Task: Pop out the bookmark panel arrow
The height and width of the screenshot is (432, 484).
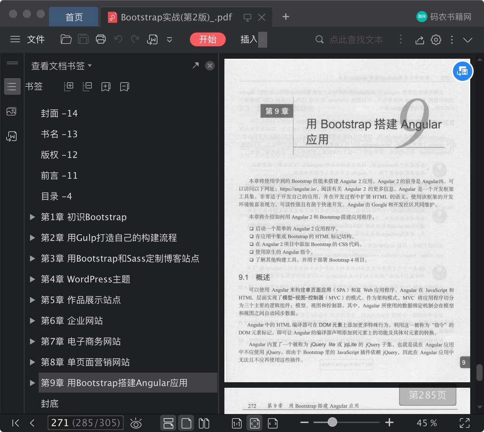Action: (196, 65)
